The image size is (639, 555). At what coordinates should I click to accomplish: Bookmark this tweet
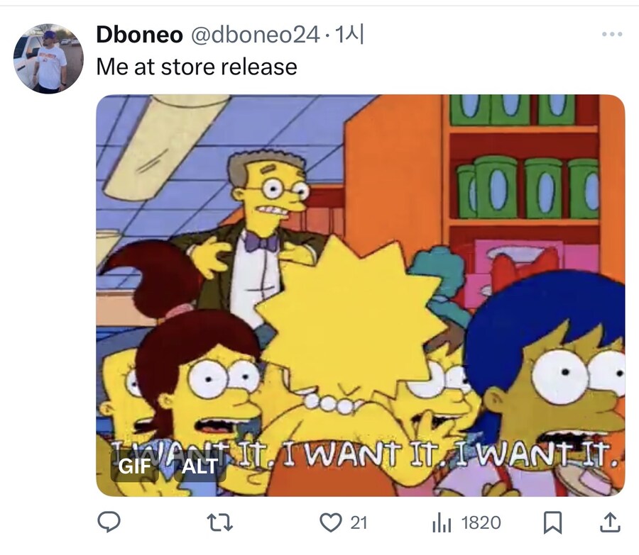(x=552, y=522)
